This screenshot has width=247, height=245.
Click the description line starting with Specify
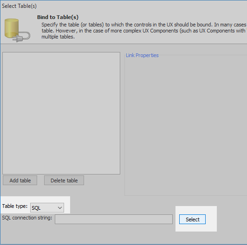coord(144,25)
